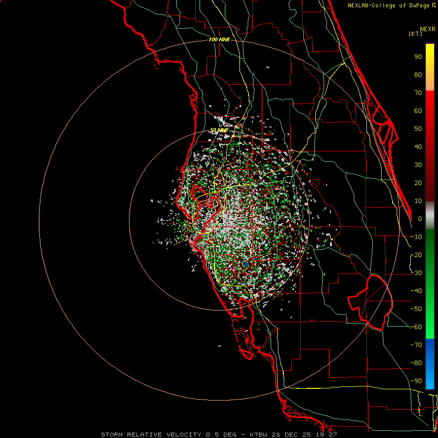Click the [KT] units label

[x=416, y=34]
